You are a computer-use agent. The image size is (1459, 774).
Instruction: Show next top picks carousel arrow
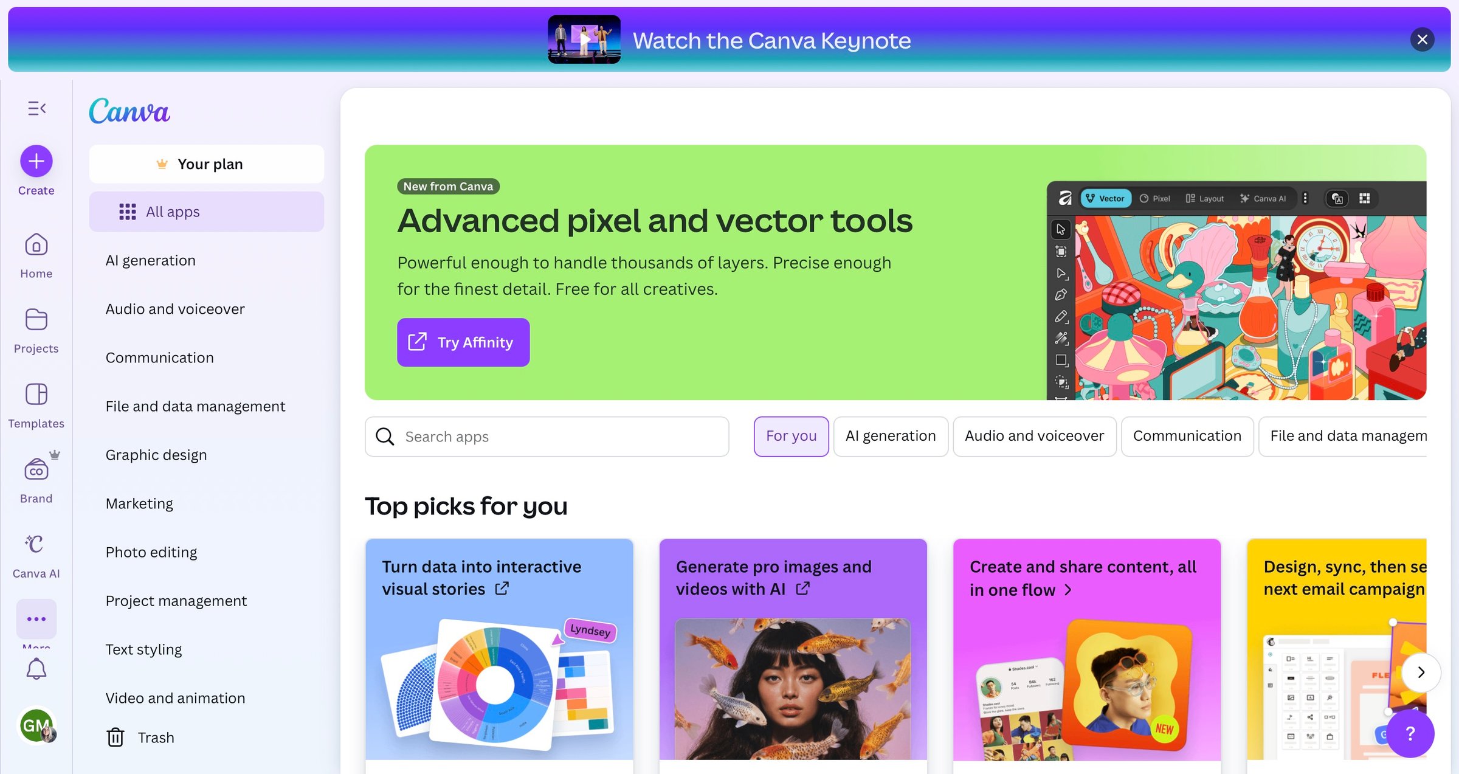coord(1421,672)
